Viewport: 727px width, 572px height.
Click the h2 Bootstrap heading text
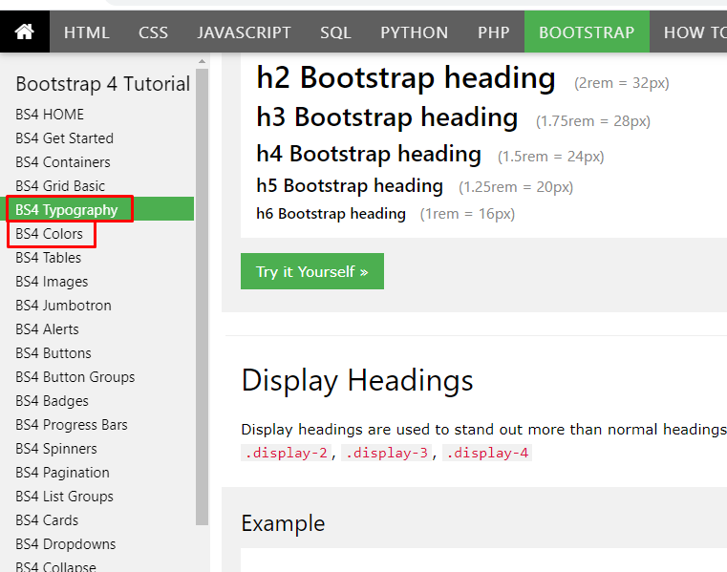(x=406, y=77)
